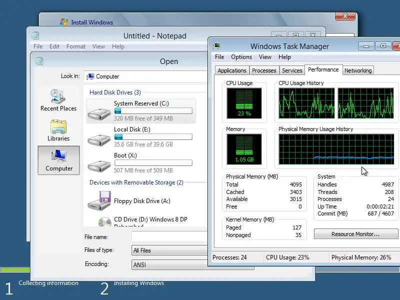This screenshot has width=400, height=300.
Task: Select the Boot (X:) drive icon
Action: tap(99, 166)
